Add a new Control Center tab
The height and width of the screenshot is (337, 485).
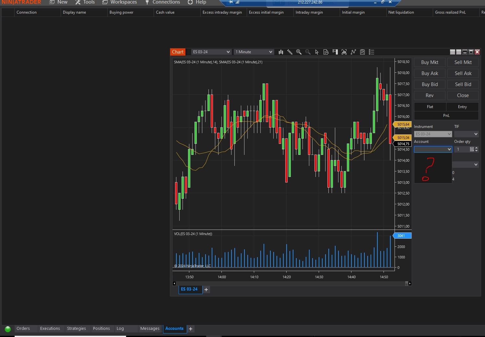point(191,329)
